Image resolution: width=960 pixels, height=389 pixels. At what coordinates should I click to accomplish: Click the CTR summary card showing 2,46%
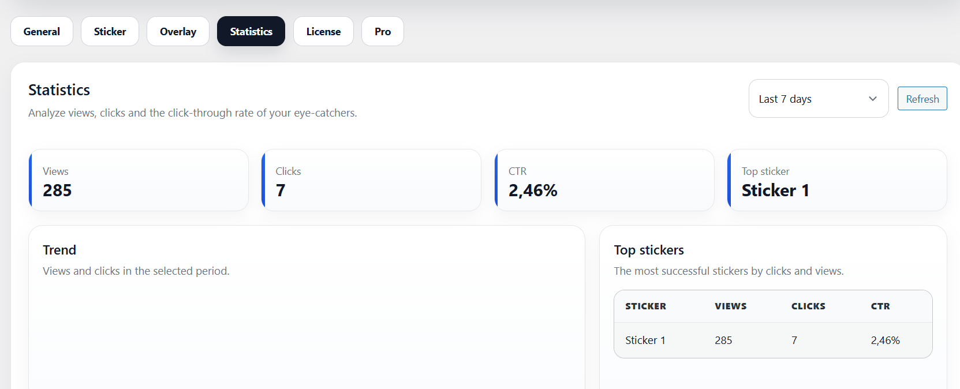604,180
